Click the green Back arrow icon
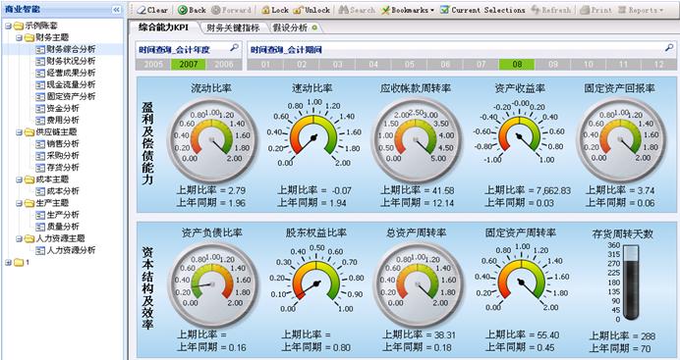 (183, 10)
